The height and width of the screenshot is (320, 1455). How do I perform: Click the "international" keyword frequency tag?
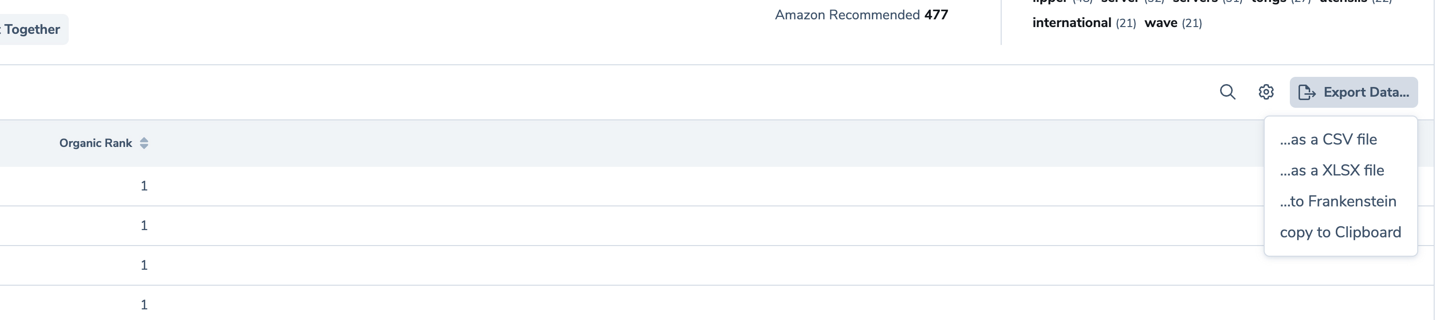[x=1071, y=23]
